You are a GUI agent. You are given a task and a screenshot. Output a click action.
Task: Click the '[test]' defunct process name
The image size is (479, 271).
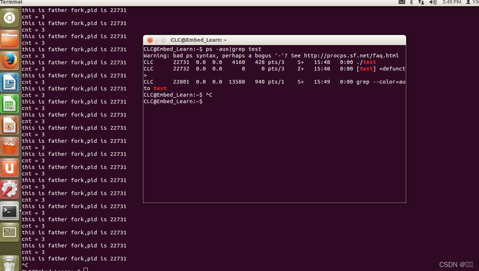coord(366,69)
